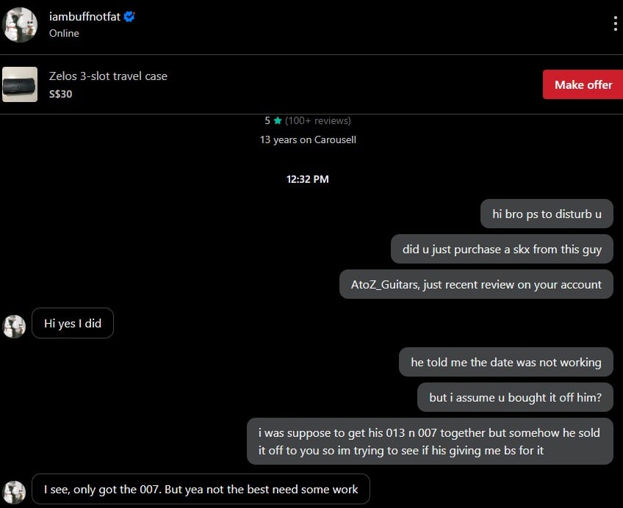Click the S$30 price label

pos(60,94)
